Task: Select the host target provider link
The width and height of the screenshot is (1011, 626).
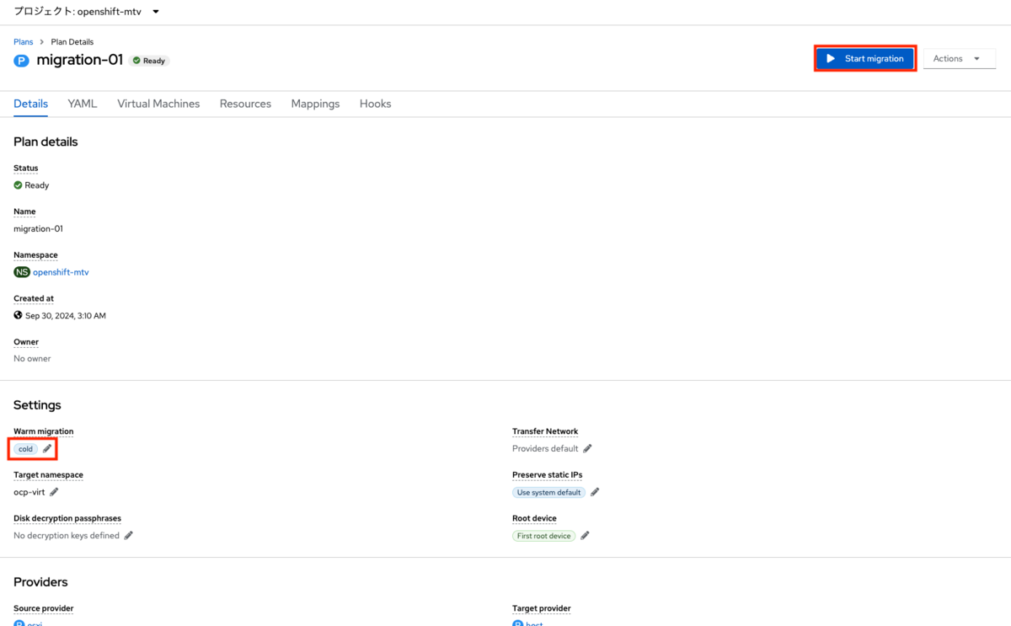Action: coord(534,623)
